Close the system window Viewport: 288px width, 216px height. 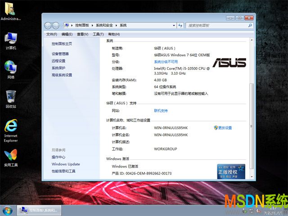[249, 18]
